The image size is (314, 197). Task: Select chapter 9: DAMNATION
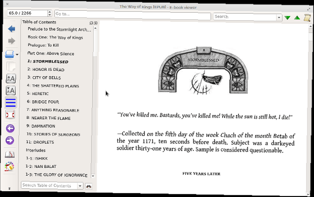41,126
